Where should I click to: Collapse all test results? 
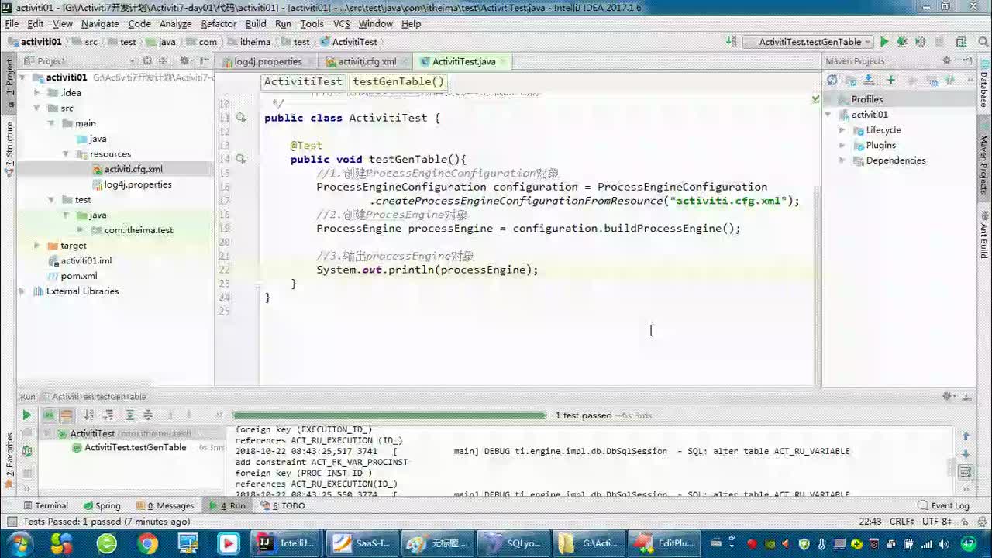(148, 415)
